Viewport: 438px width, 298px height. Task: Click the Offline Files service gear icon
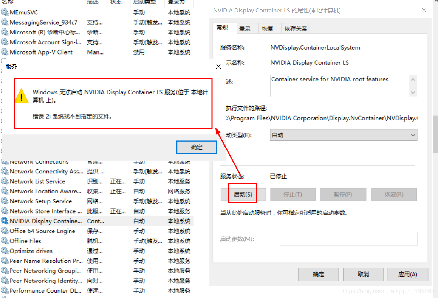click(5, 241)
